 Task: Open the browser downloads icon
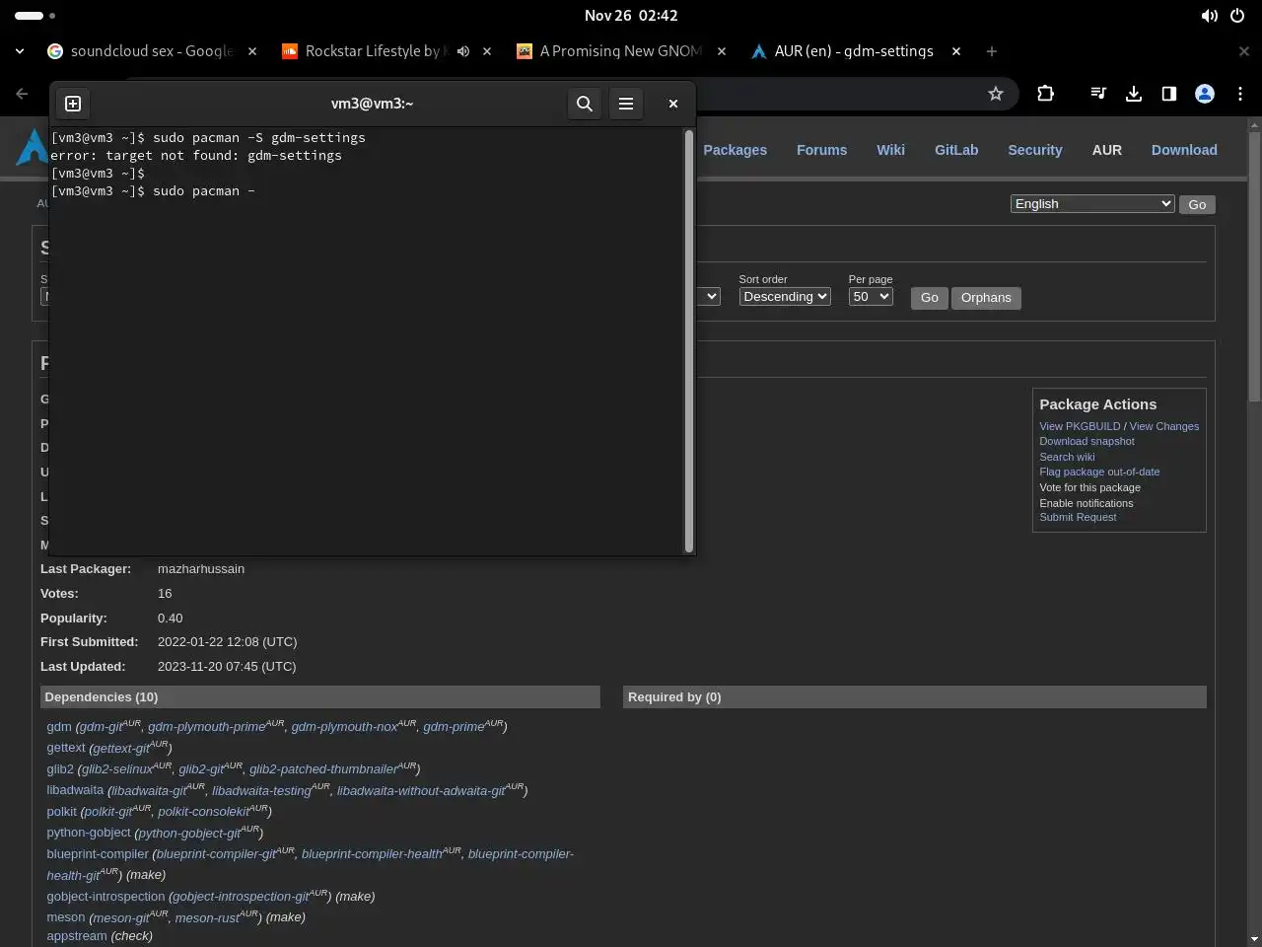(1134, 94)
